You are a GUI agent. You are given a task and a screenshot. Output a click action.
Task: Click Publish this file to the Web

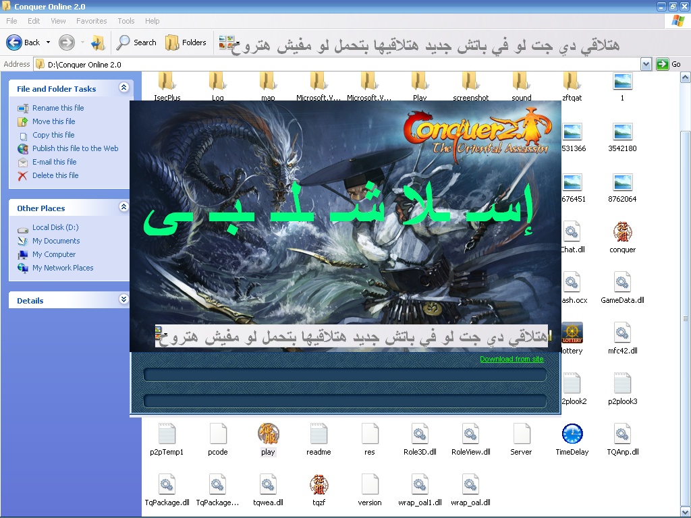tap(76, 148)
